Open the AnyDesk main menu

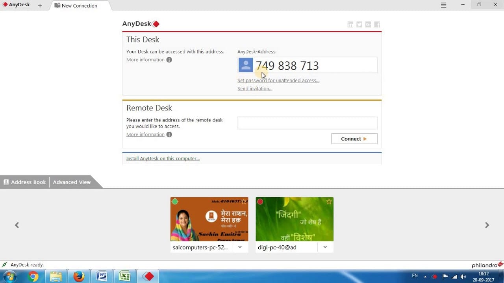[443, 5]
